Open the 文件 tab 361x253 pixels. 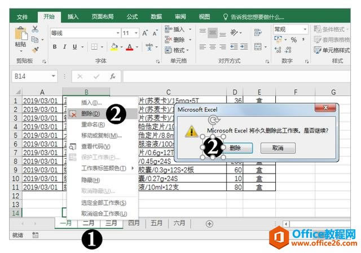23,17
